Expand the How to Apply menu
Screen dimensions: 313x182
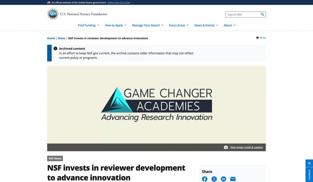116,25
